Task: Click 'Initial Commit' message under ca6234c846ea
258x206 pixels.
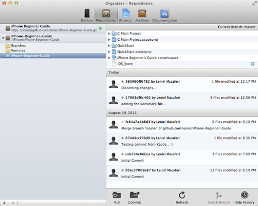Action: point(133,161)
